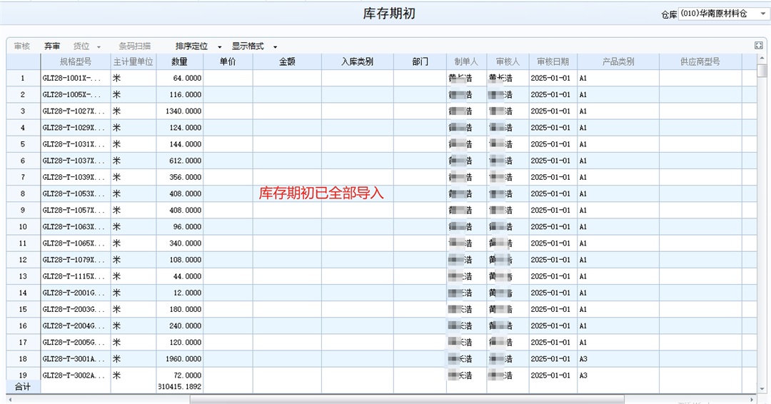Image resolution: width=771 pixels, height=404 pixels.
Task: Click the 弃审 toolbar button
Action: tap(52, 46)
